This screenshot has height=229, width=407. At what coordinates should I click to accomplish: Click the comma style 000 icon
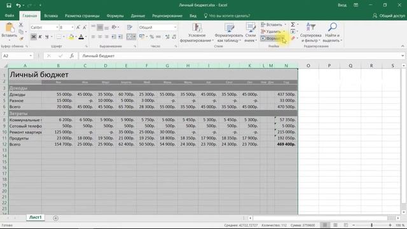coord(158,37)
